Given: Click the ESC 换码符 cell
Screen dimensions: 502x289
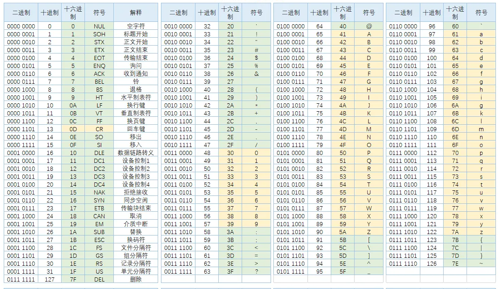Looking at the screenshot, I should (135, 241).
